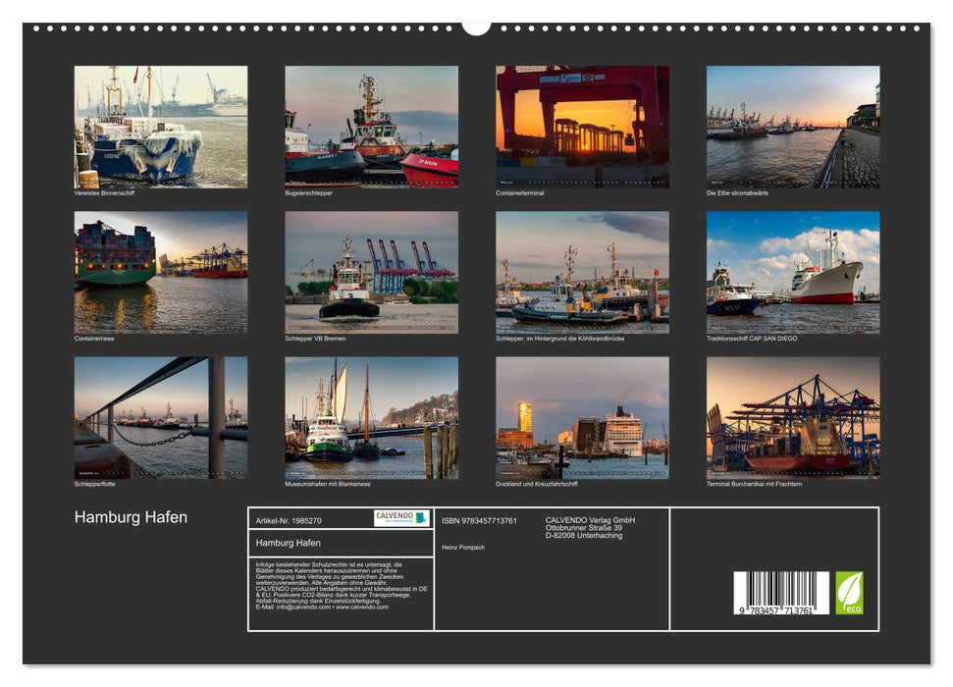Select the "Containerterminal" sunset photo
Image resolution: width=953 pixels, height=687 pixels.
[x=582, y=126]
